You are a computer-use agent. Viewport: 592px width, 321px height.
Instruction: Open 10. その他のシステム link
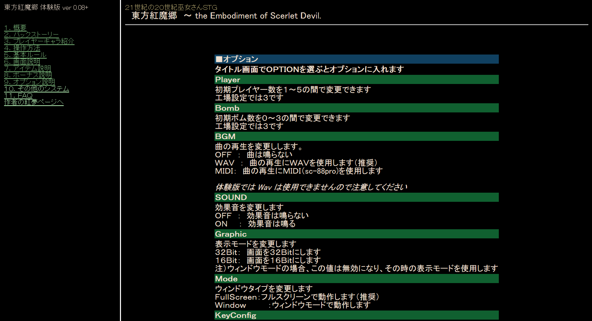pos(37,88)
